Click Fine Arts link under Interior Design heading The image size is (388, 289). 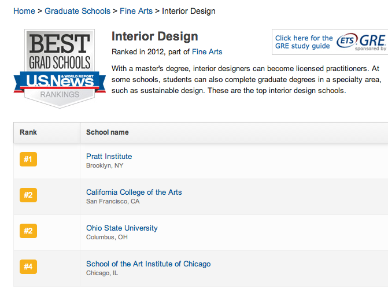207,51
